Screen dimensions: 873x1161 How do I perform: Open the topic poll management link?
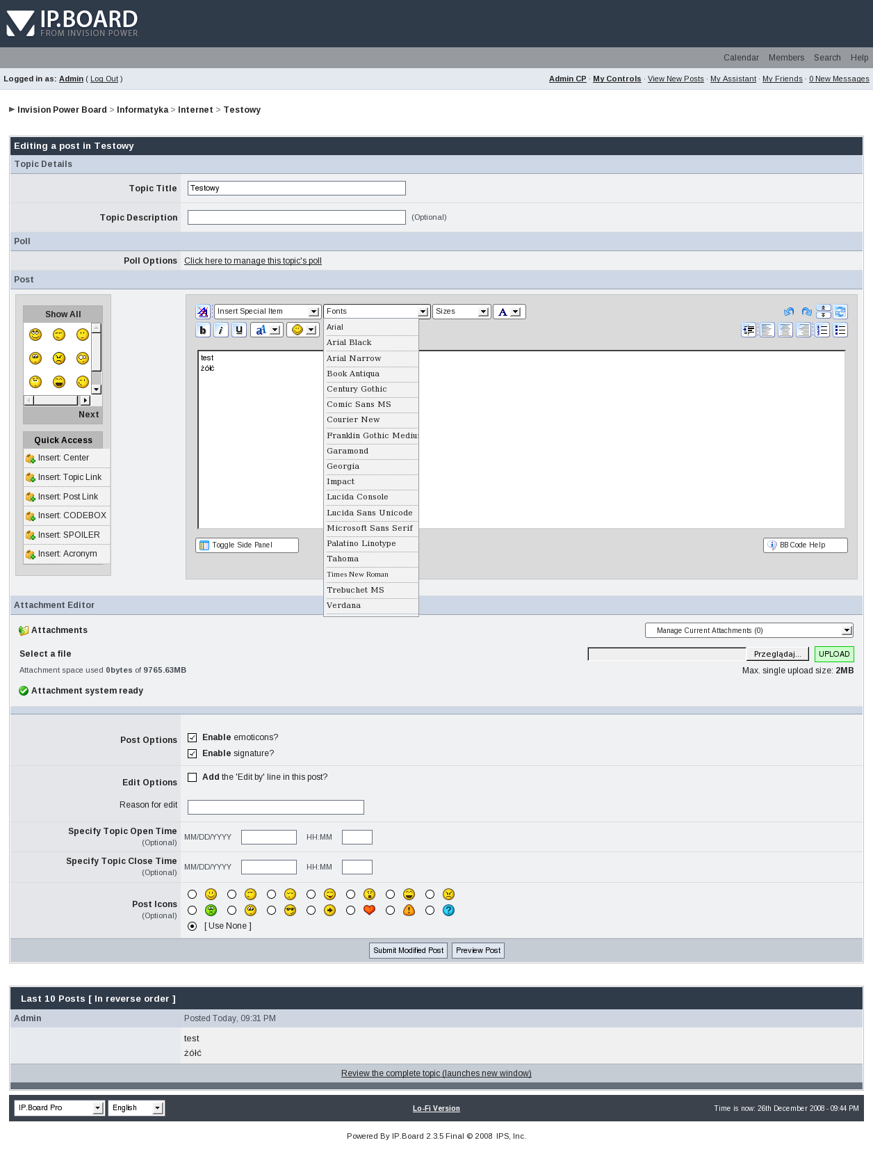(253, 261)
